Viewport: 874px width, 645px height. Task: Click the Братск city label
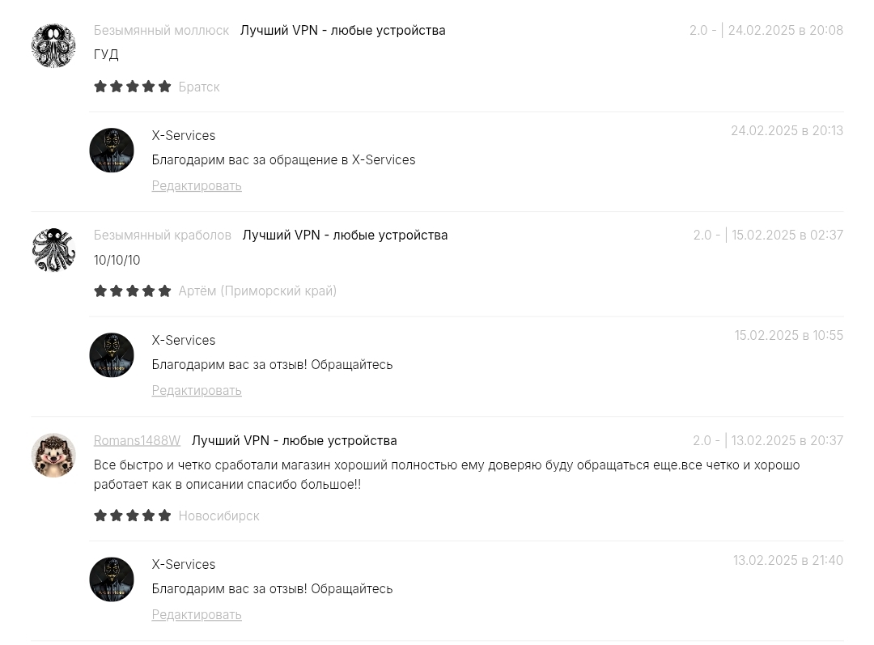coord(199,87)
